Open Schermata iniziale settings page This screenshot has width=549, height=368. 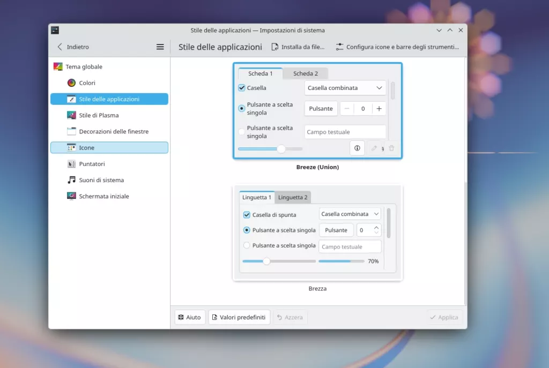[109, 196]
